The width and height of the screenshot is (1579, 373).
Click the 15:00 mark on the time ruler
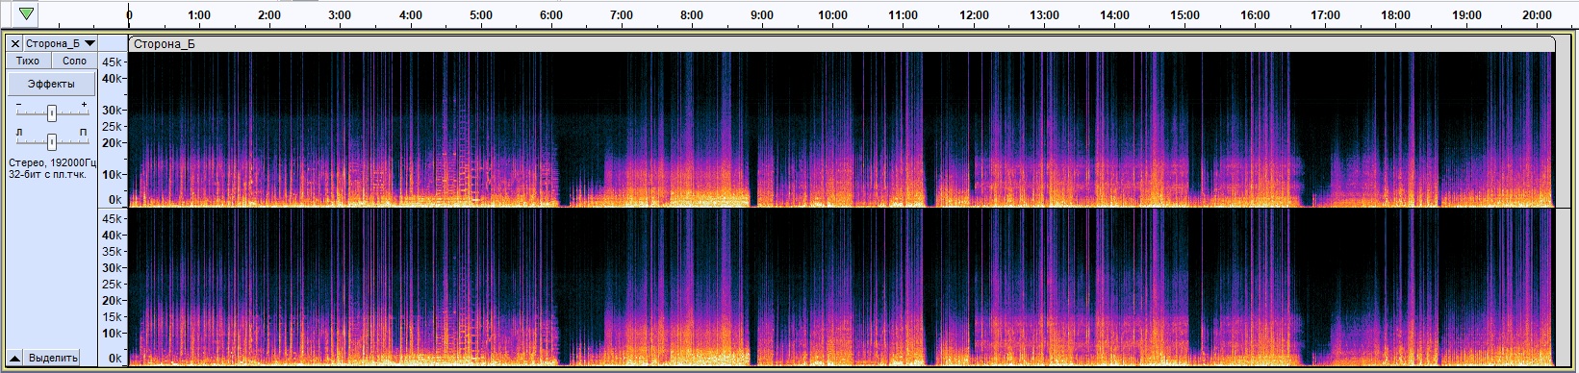(1185, 15)
